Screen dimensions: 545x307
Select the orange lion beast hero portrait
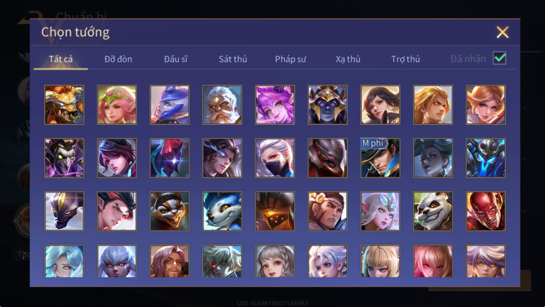(64, 105)
